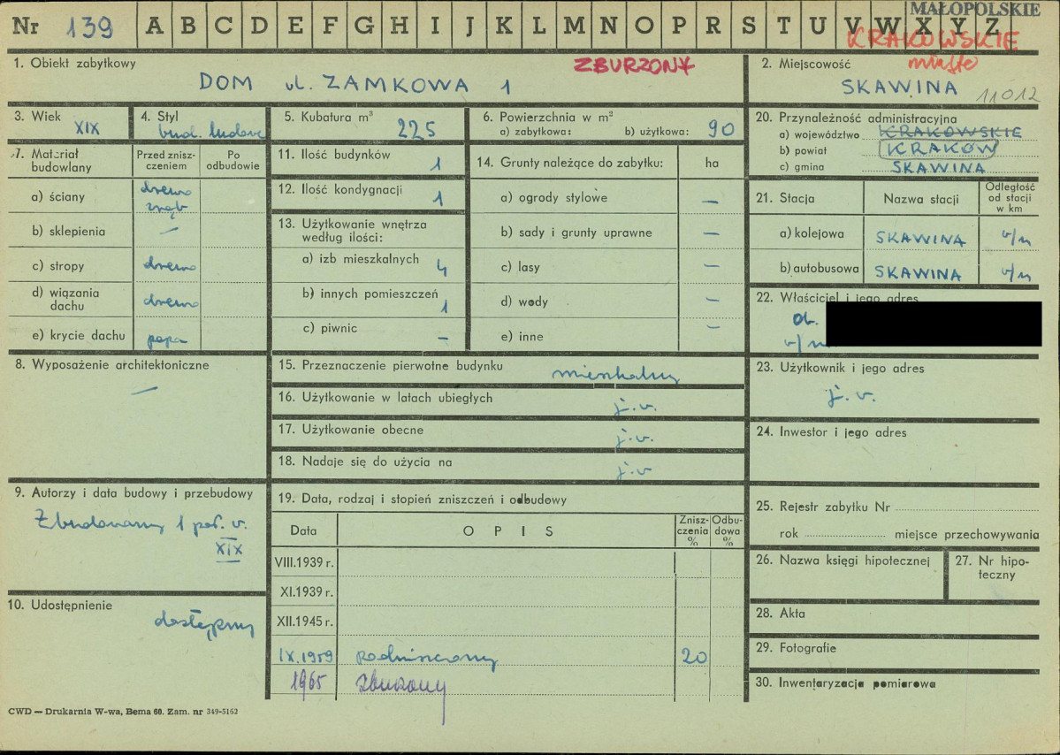This screenshot has width=1060, height=755.
Task: Click the innych pomieszczeń count
Action: (x=444, y=306)
